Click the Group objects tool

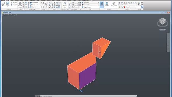139,4
